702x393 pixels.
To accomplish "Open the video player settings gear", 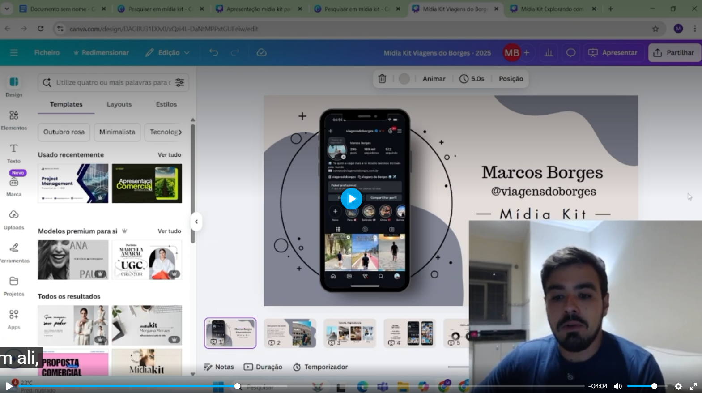I will tap(678, 386).
